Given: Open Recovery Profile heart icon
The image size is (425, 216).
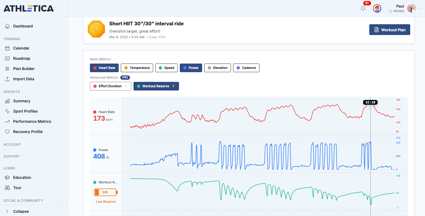Looking at the screenshot, I should (7, 132).
